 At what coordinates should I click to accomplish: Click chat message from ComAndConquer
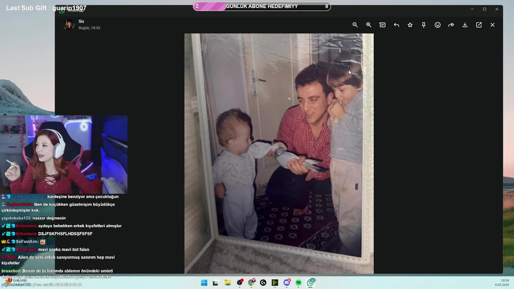click(60, 197)
